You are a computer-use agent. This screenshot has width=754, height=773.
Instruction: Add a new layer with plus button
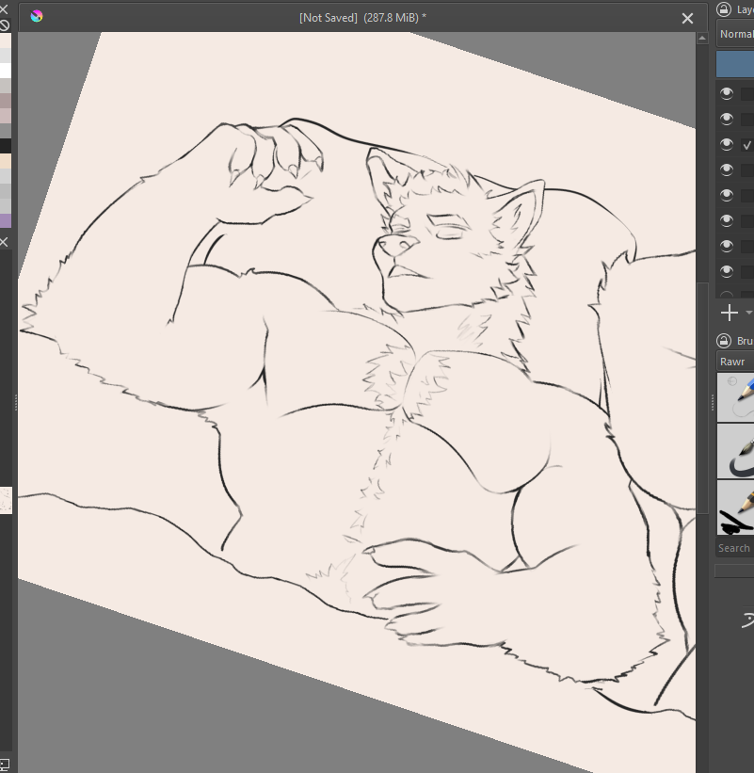point(730,313)
